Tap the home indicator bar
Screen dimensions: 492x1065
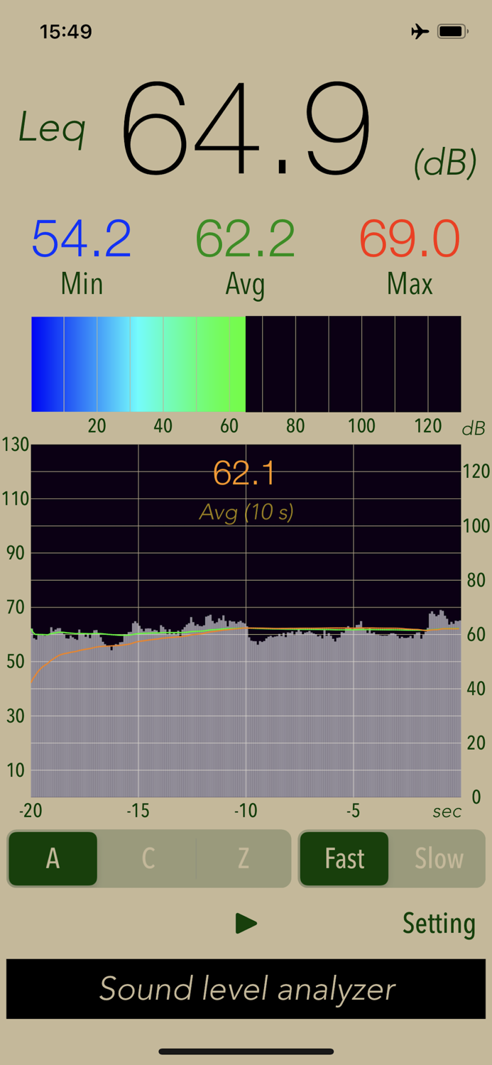click(246, 1052)
